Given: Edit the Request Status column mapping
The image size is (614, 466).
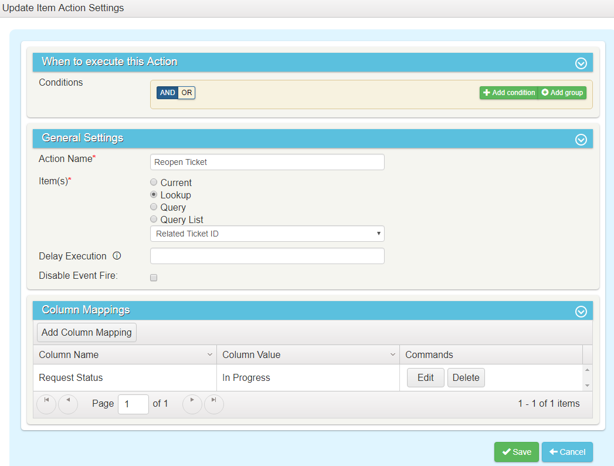Looking at the screenshot, I should point(425,377).
